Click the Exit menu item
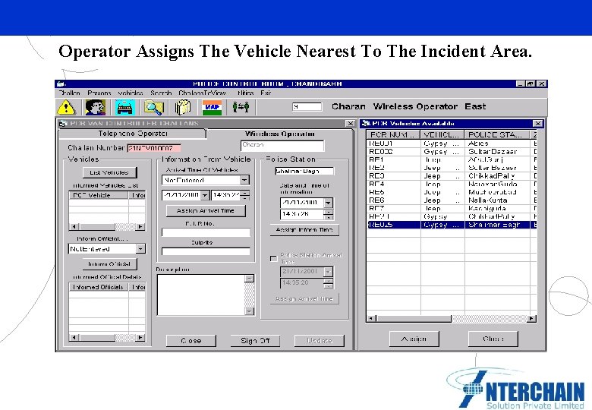The width and height of the screenshot is (592, 410). [266, 93]
